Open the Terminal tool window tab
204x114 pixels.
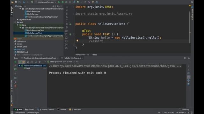click(62, 110)
